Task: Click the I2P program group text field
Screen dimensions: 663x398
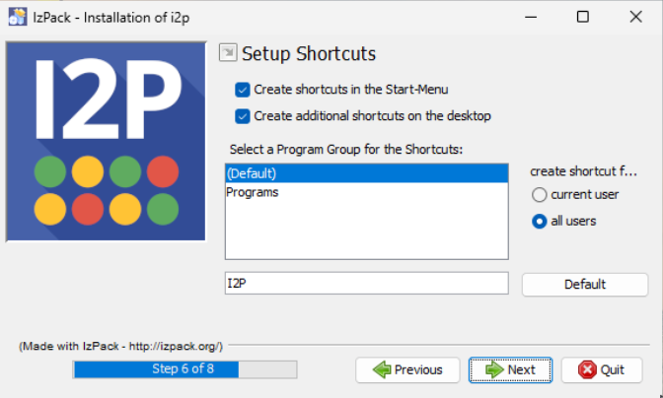Action: [x=366, y=284]
